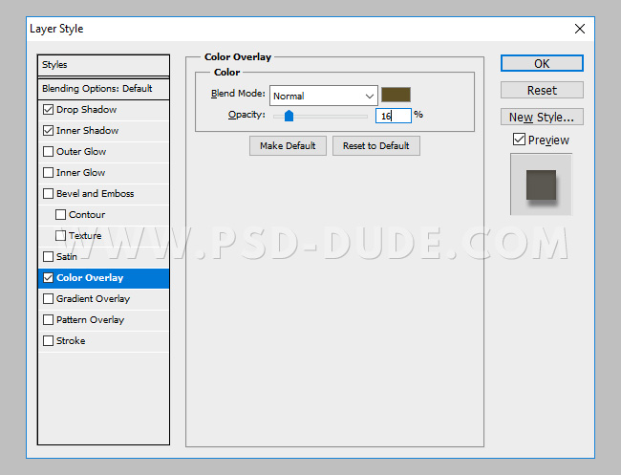The height and width of the screenshot is (475, 621).
Task: Select the Satin label
Action: (x=67, y=256)
